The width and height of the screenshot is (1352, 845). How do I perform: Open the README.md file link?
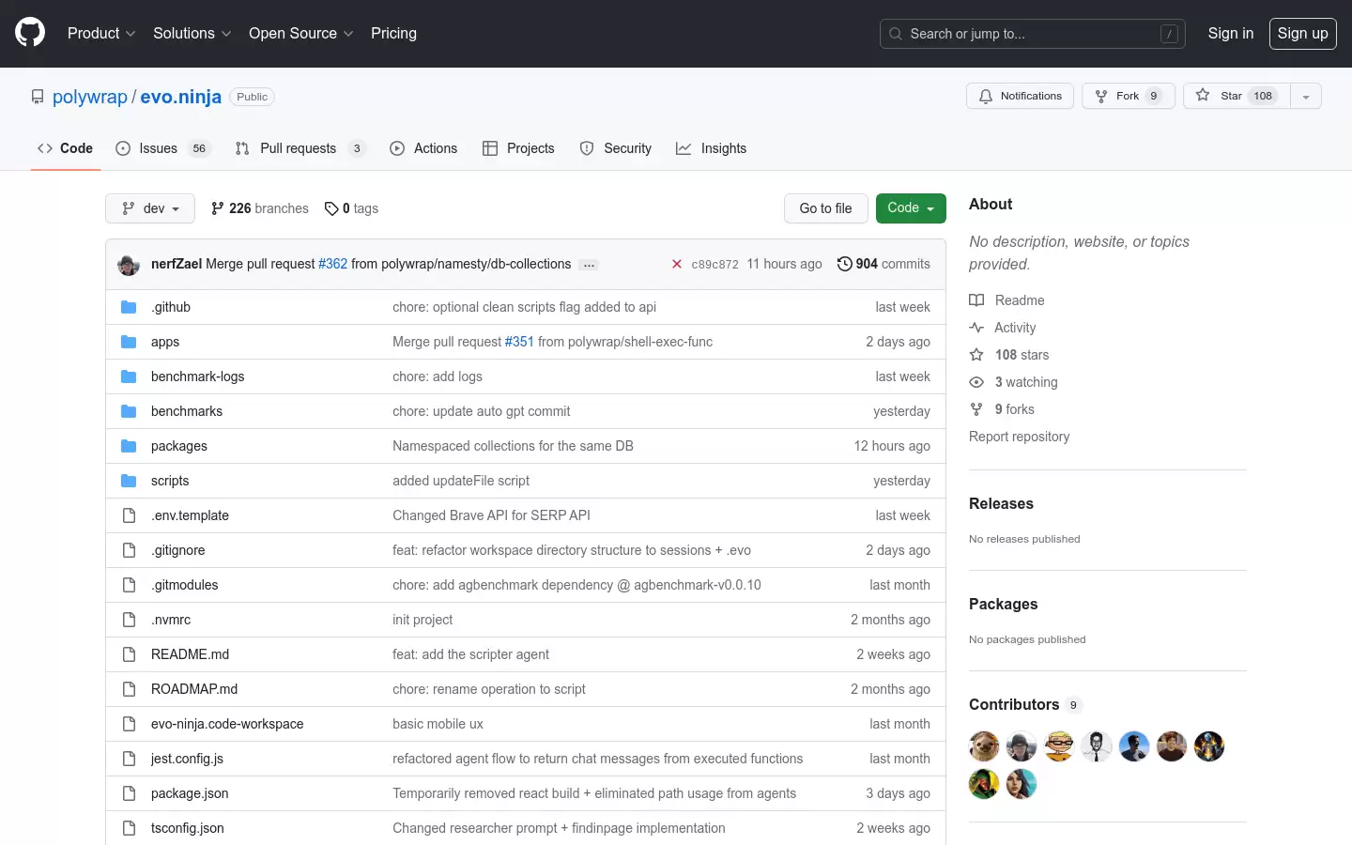click(190, 654)
